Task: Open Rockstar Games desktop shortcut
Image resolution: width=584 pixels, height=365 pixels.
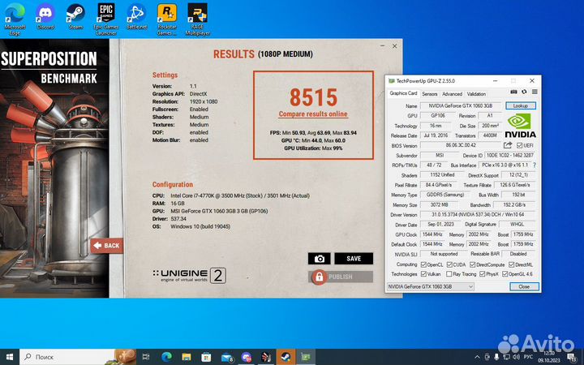Action: (167, 19)
